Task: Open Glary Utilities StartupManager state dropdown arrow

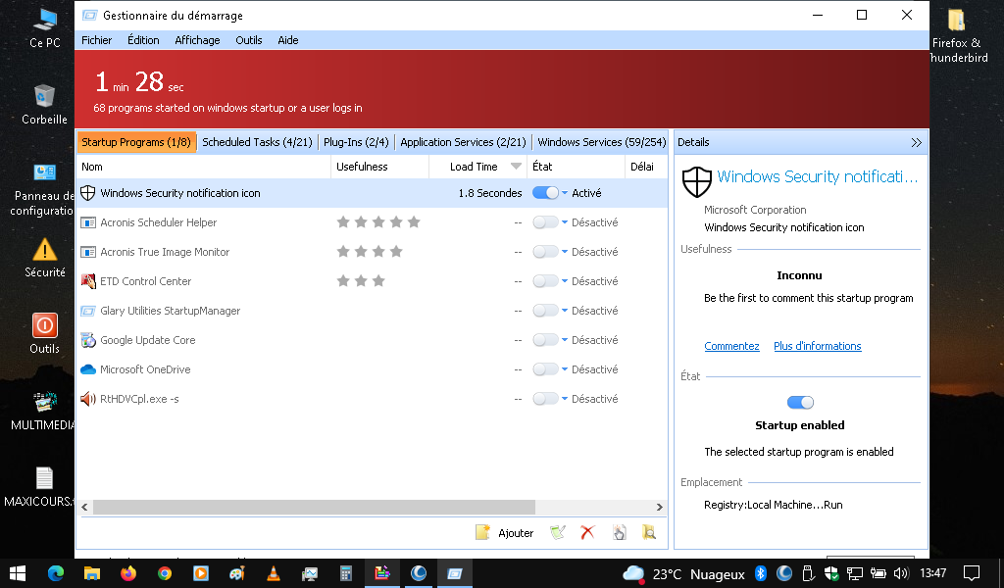Action: 565,311
